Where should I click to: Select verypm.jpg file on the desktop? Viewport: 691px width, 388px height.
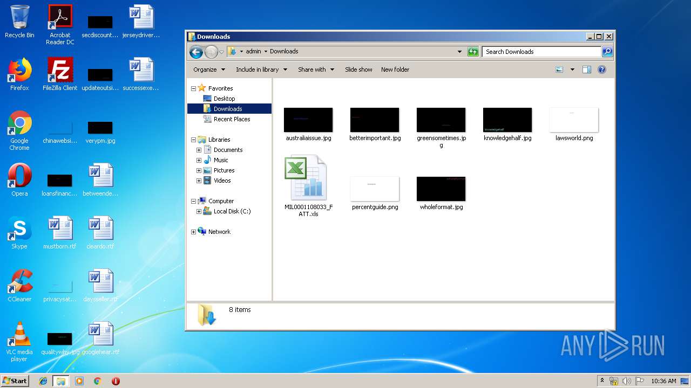point(100,133)
